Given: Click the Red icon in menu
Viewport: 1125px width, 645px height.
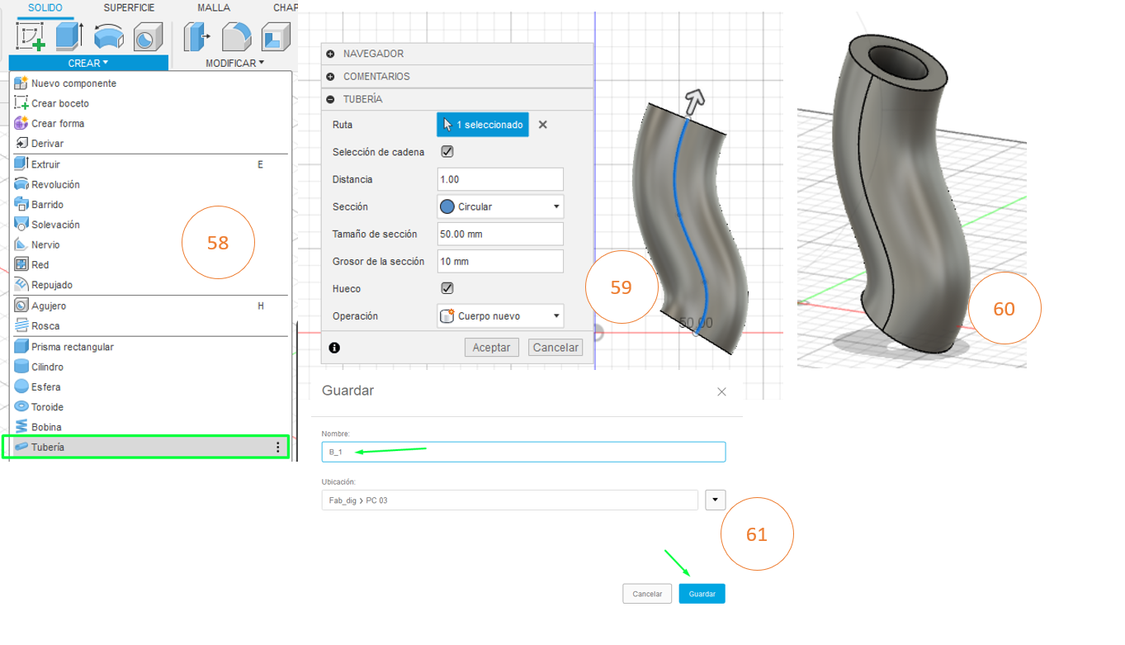Looking at the screenshot, I should tap(21, 264).
